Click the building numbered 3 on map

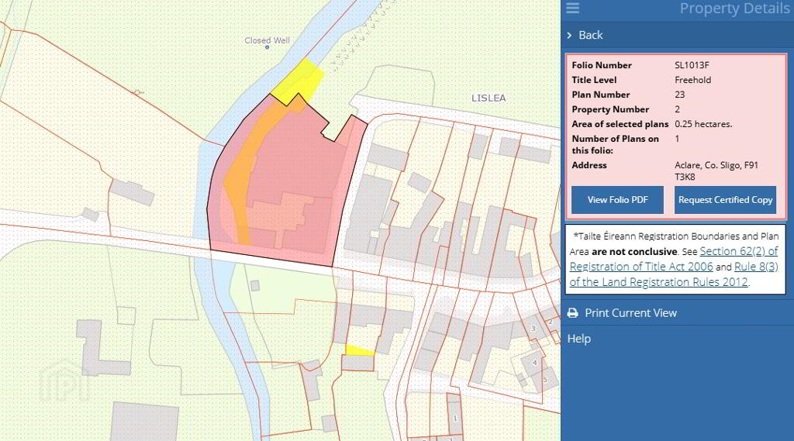pyautogui.click(x=533, y=329)
